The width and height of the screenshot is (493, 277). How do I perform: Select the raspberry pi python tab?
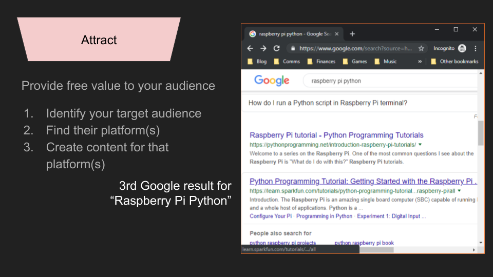tap(294, 34)
